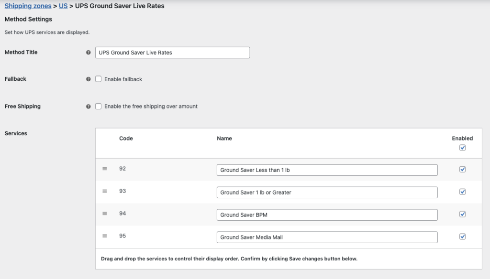Enable the free shipping over amount checkbox
The height and width of the screenshot is (279, 490).
click(99, 106)
